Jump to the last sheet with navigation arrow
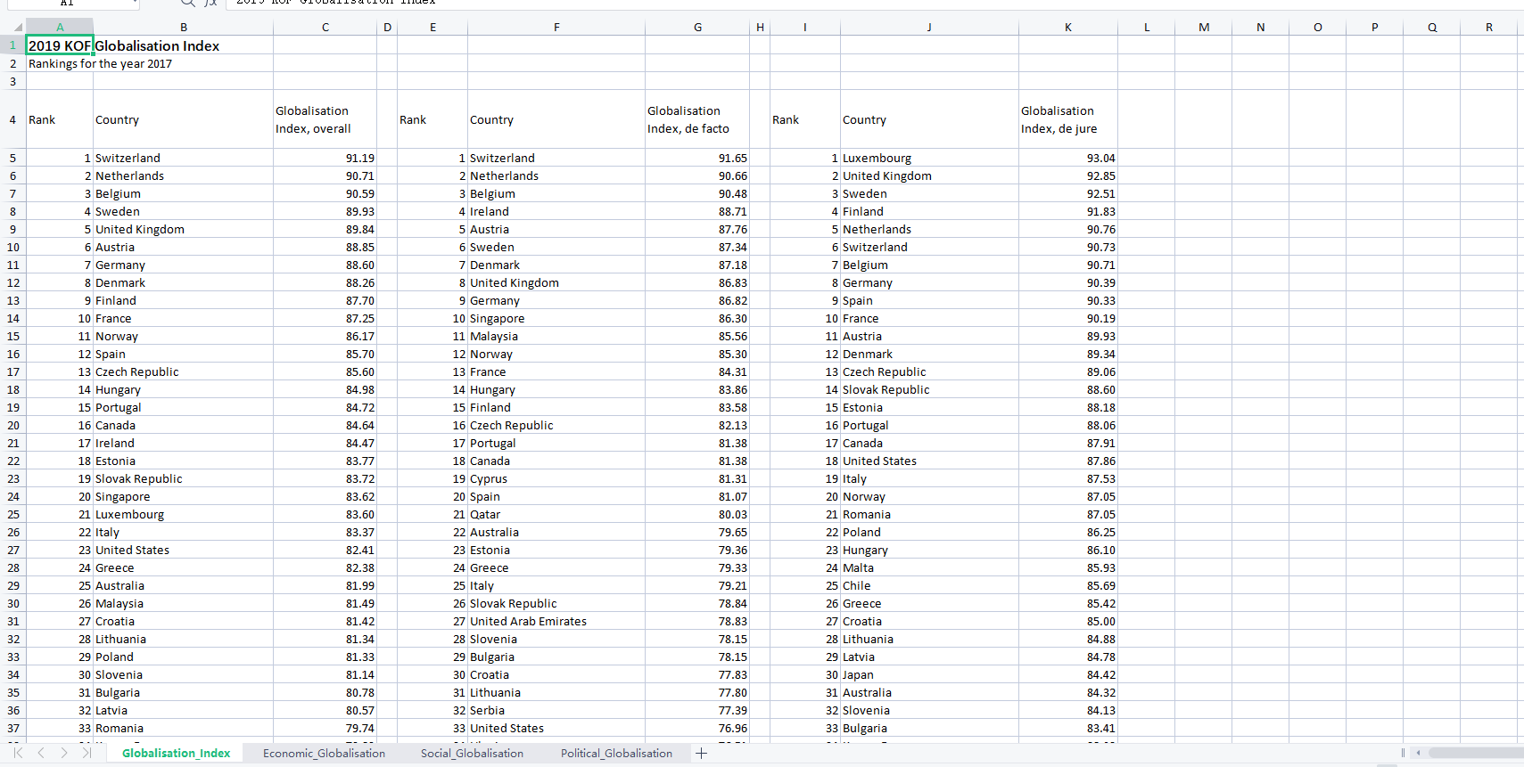The image size is (1524, 767). (86, 753)
